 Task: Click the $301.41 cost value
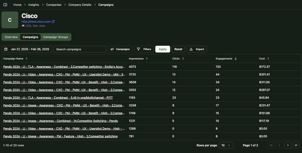pos(265,75)
